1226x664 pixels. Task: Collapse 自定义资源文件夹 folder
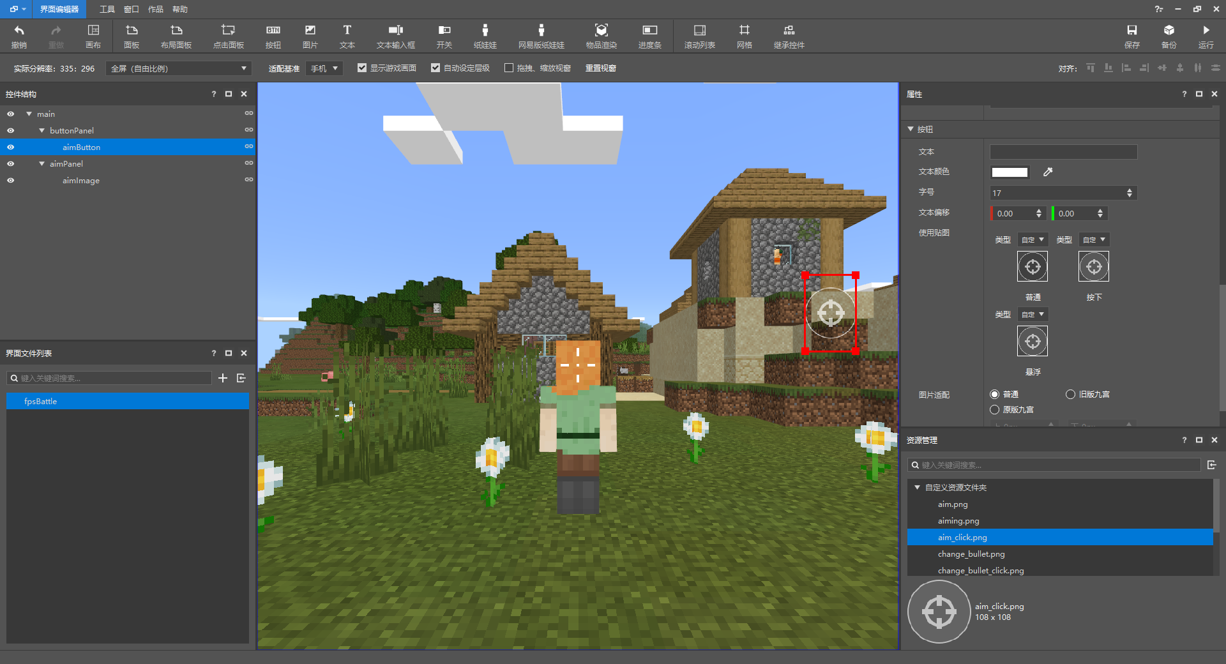coord(917,487)
